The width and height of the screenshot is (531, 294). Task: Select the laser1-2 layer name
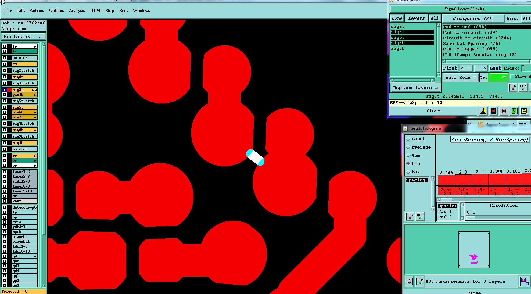click(24, 172)
